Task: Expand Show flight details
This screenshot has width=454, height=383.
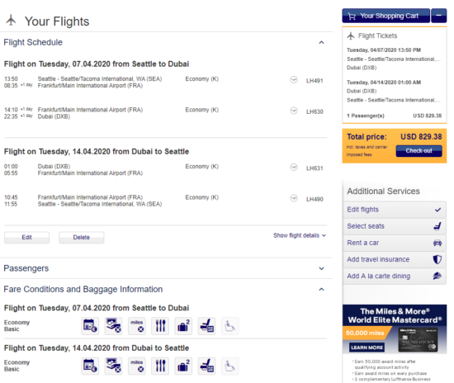Action: pyautogui.click(x=300, y=235)
